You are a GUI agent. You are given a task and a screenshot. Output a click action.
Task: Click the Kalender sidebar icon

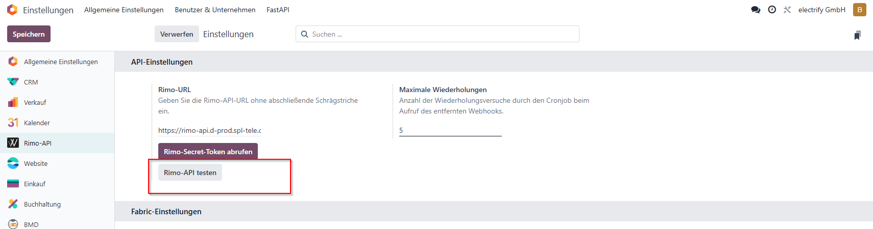click(x=13, y=123)
